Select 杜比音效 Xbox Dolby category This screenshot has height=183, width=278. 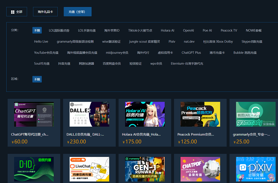[218, 41]
